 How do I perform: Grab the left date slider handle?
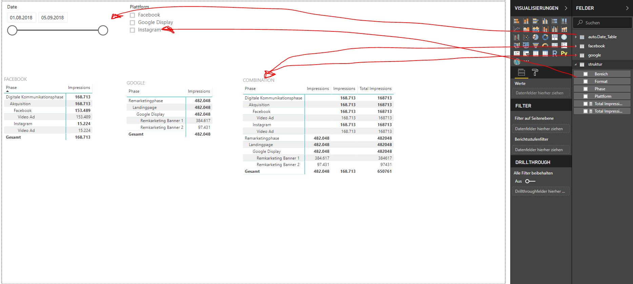12,30
